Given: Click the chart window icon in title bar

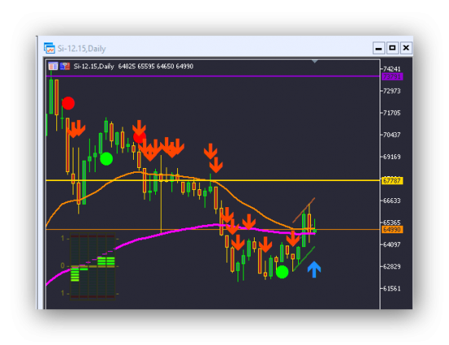Looking at the screenshot, I should pos(49,48).
